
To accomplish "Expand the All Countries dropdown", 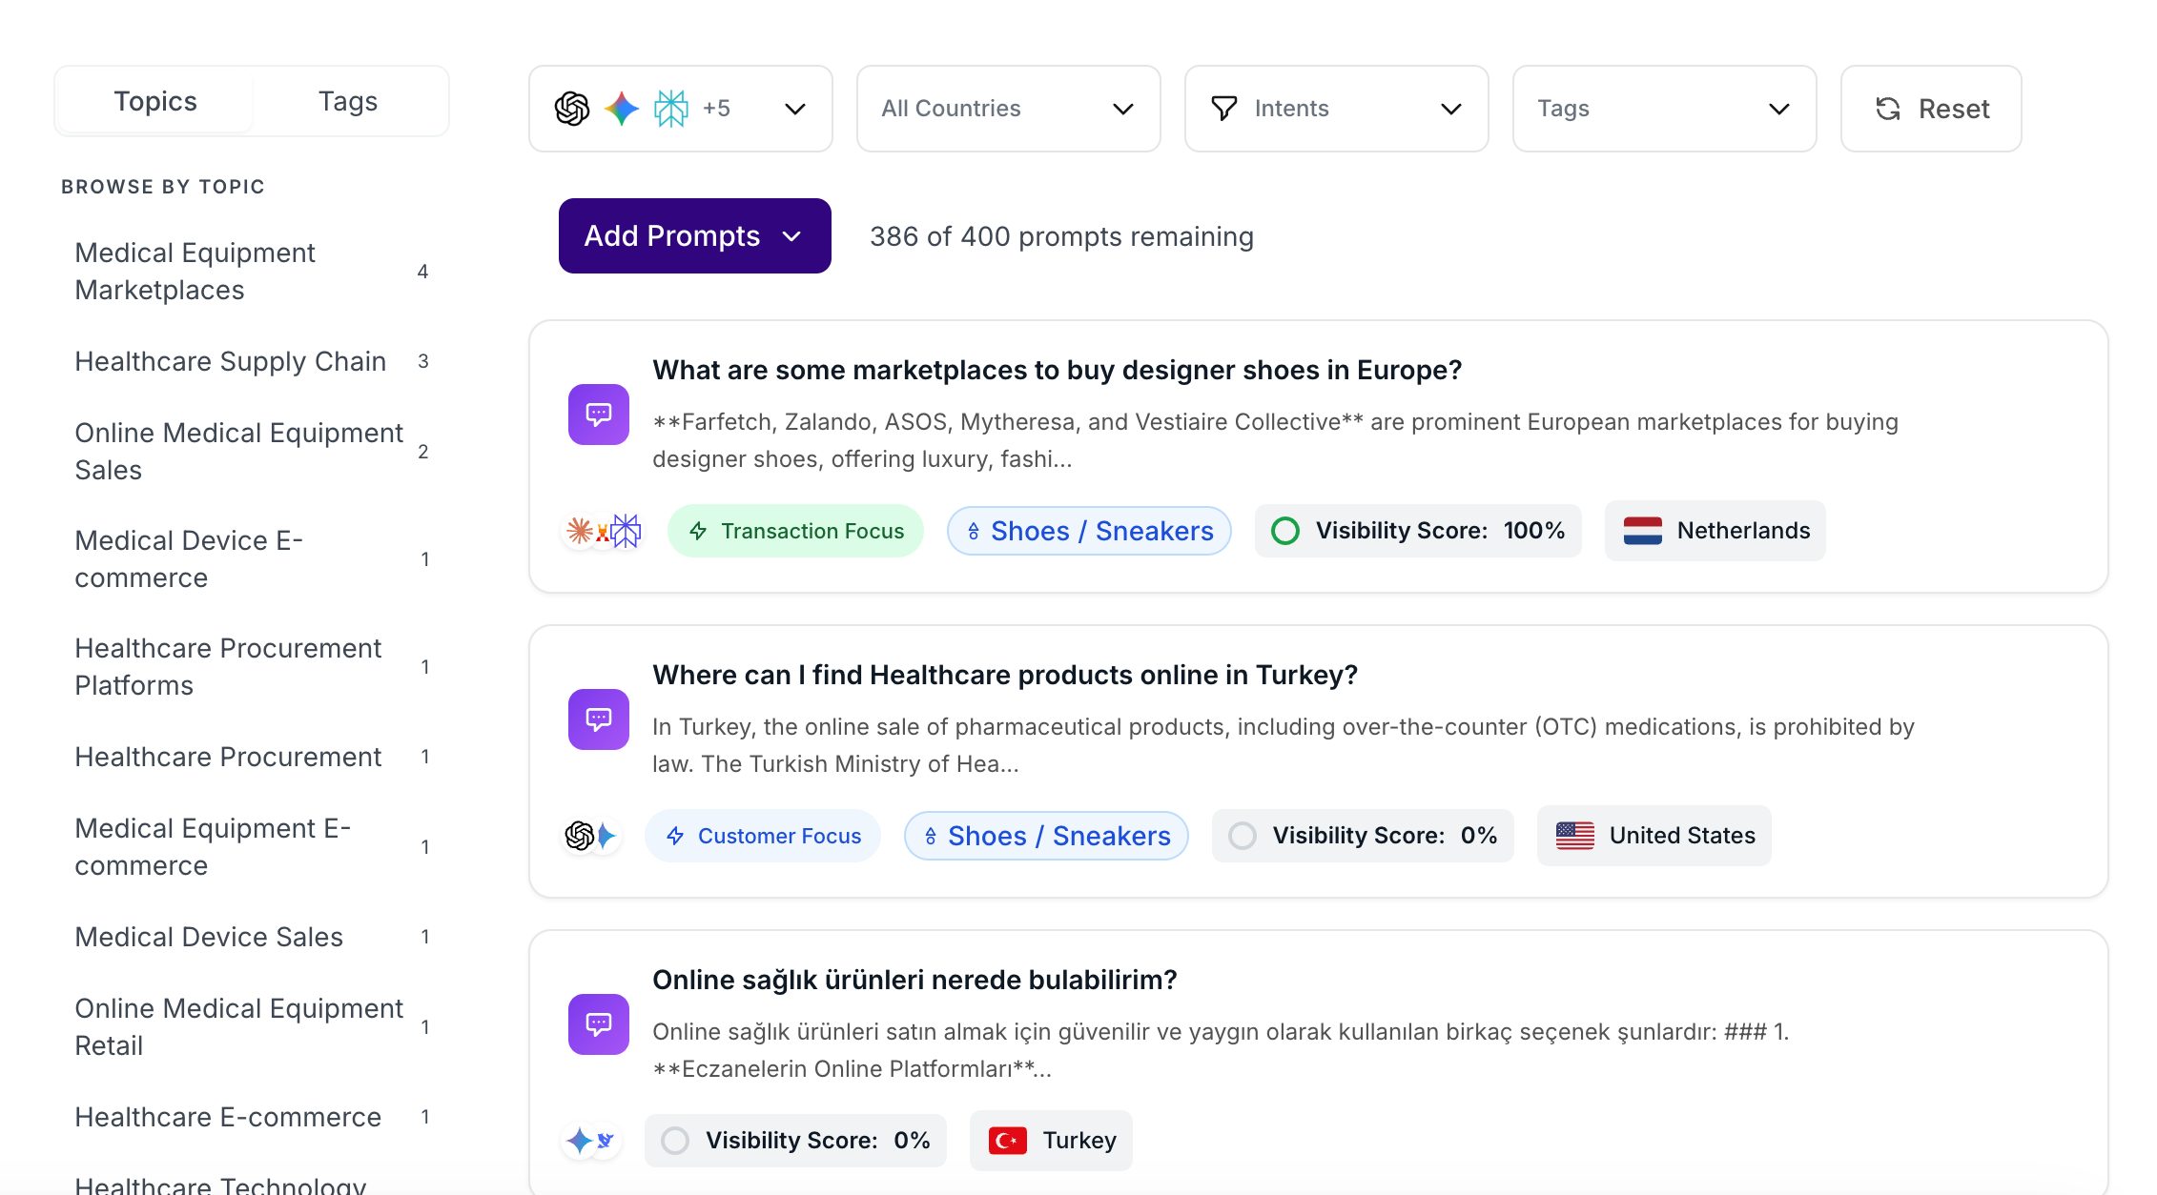I will click(x=1008, y=109).
